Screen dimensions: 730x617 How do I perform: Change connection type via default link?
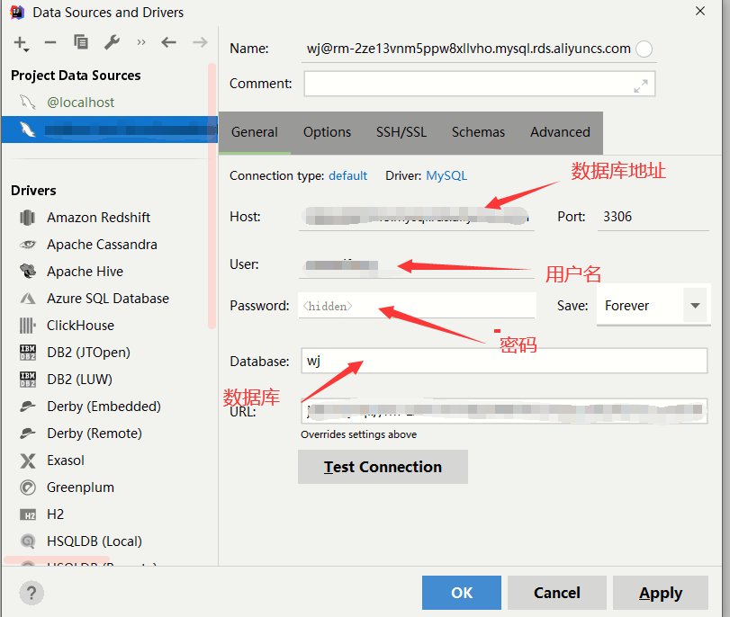coord(347,176)
